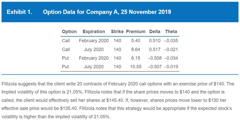Click the 5.40 premium value
240x122 pixels.
click(136, 40)
